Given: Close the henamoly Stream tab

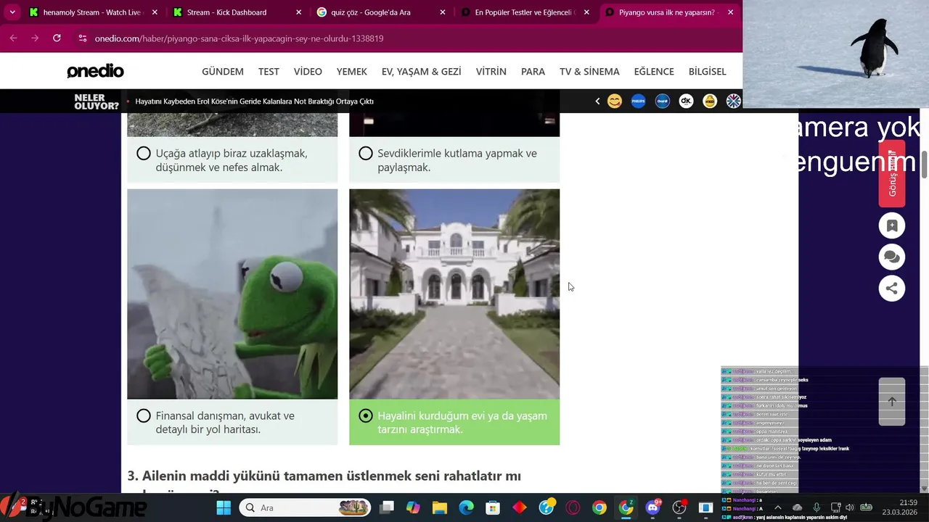Looking at the screenshot, I should [x=155, y=12].
